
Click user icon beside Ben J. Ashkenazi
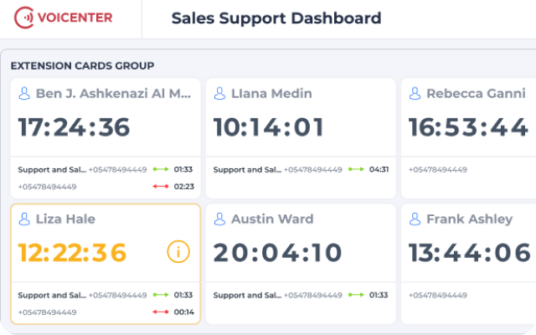coord(24,93)
